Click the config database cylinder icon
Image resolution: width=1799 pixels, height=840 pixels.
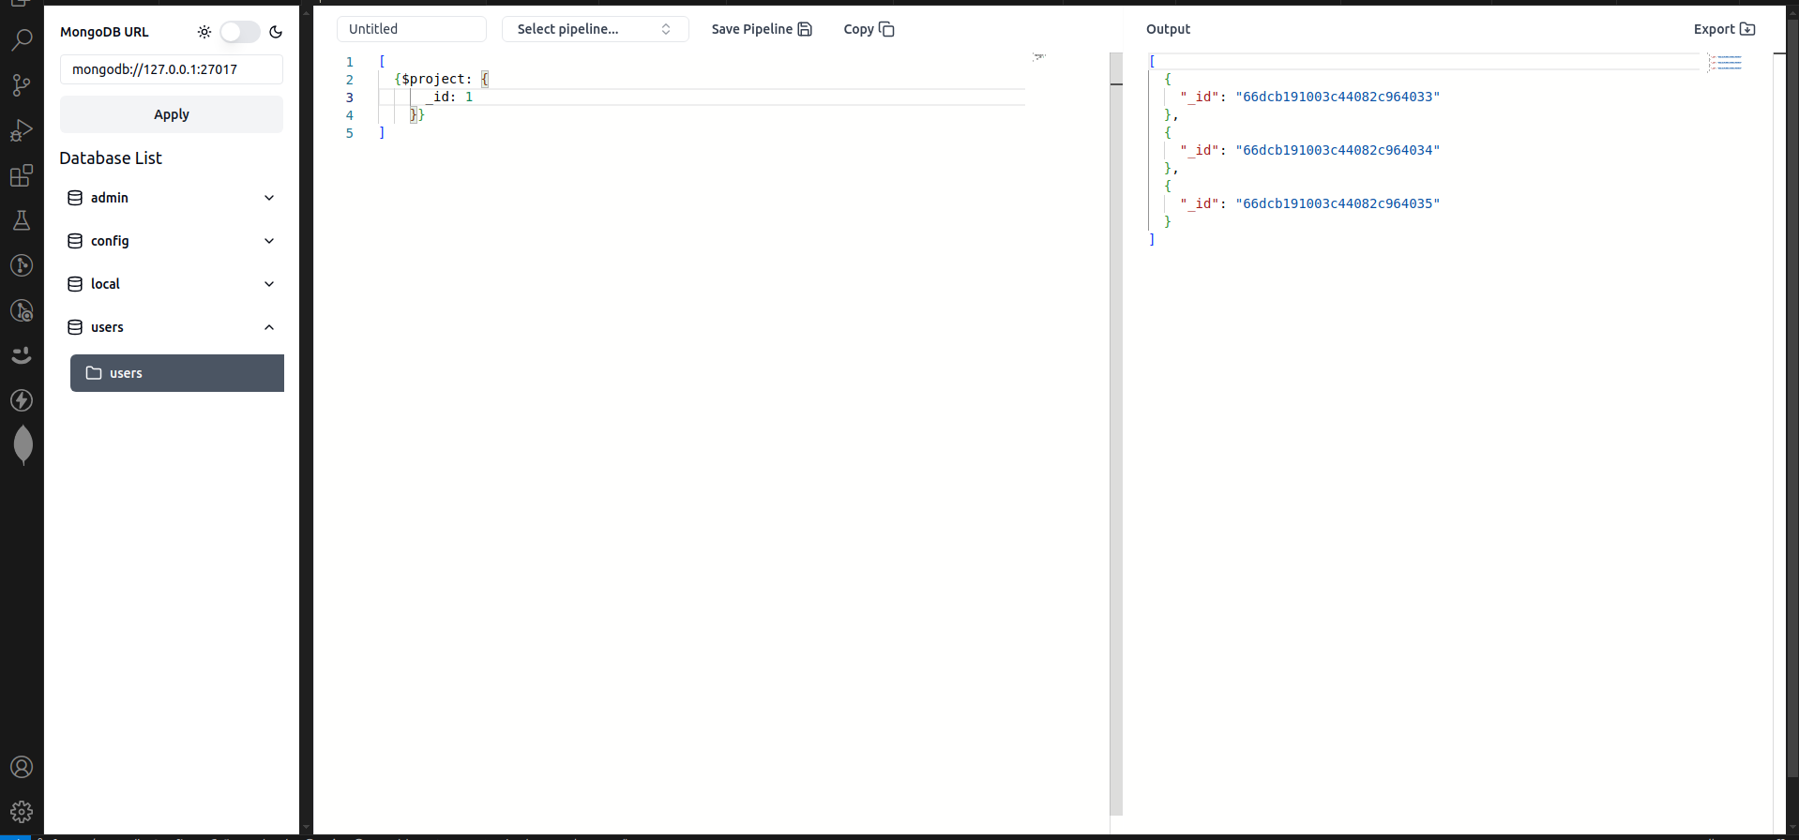click(x=75, y=241)
